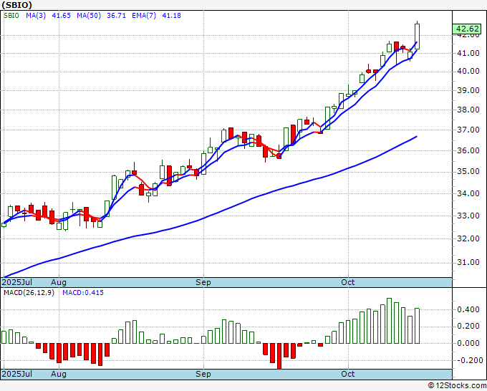Click the (SBIO) chart title
The height and width of the screenshot is (391, 487).
tap(16, 5)
